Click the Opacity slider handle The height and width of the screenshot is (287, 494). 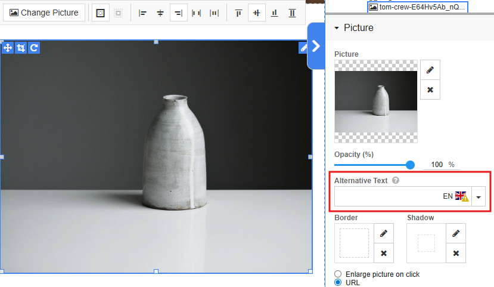point(410,165)
